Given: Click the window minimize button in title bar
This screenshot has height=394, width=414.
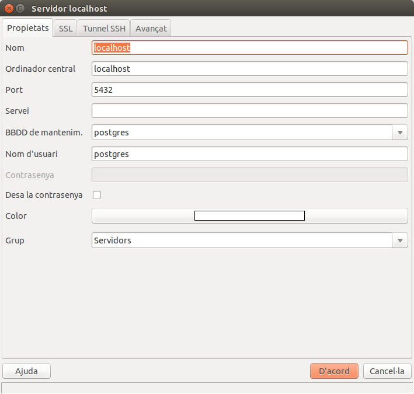Looking at the screenshot, I should point(20,9).
